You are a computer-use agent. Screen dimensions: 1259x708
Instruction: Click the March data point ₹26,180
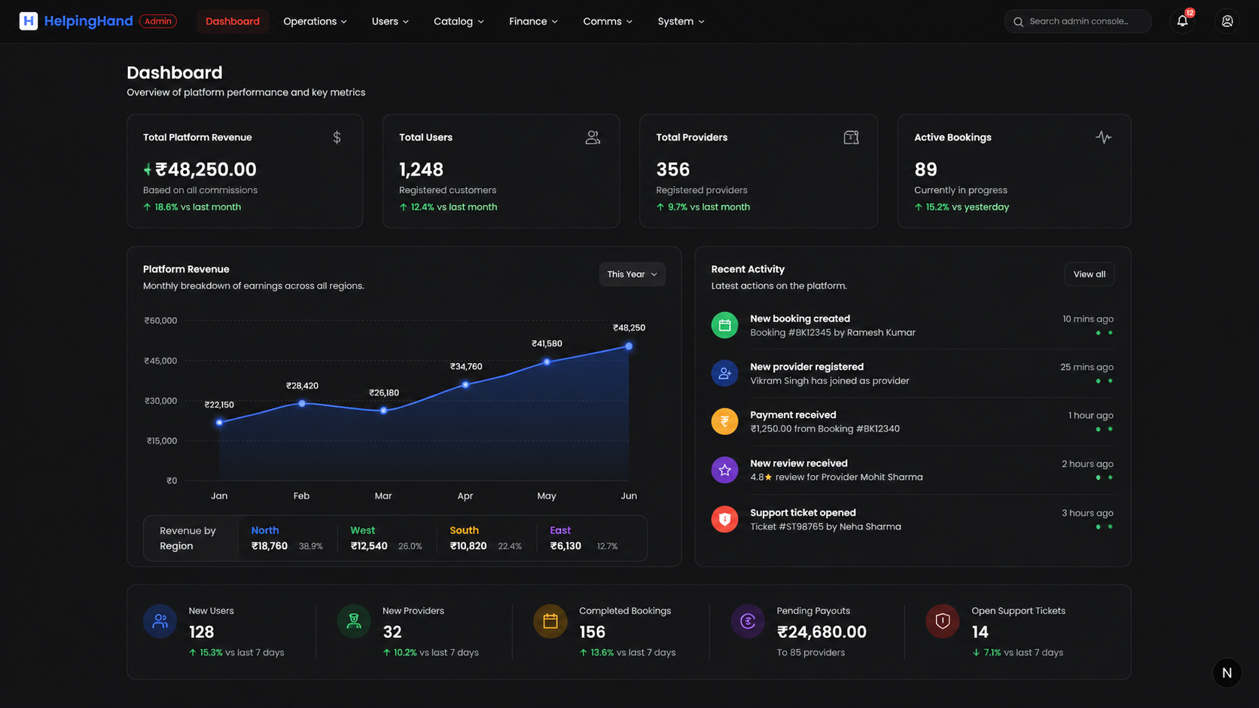pos(383,410)
